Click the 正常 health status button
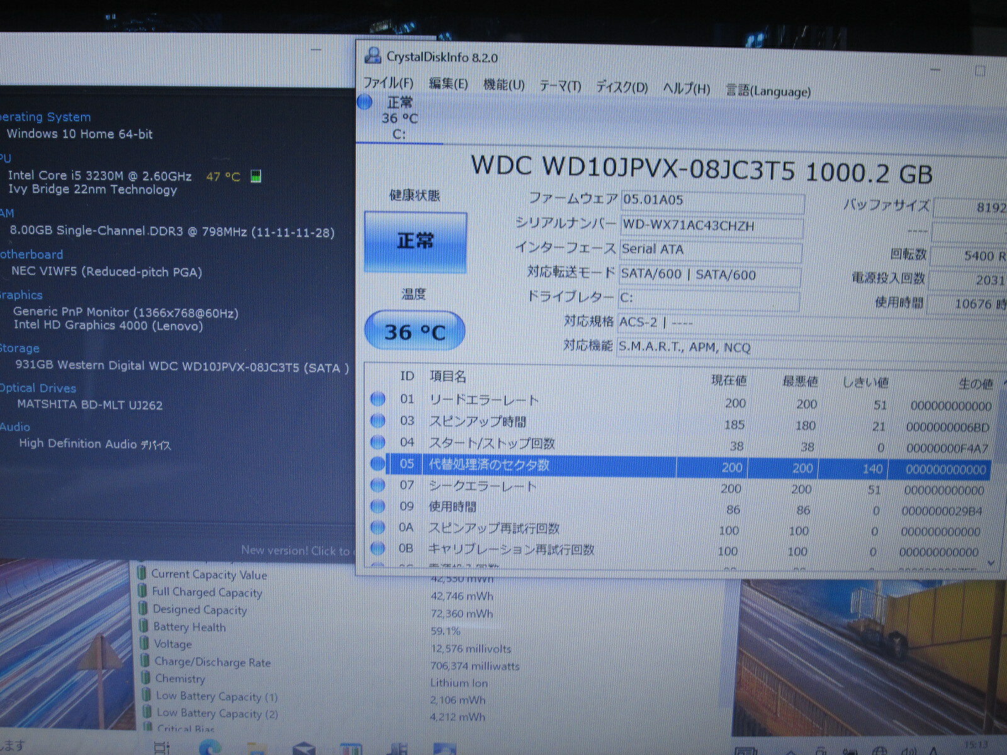Screen dimensions: 1007x755 pos(415,242)
